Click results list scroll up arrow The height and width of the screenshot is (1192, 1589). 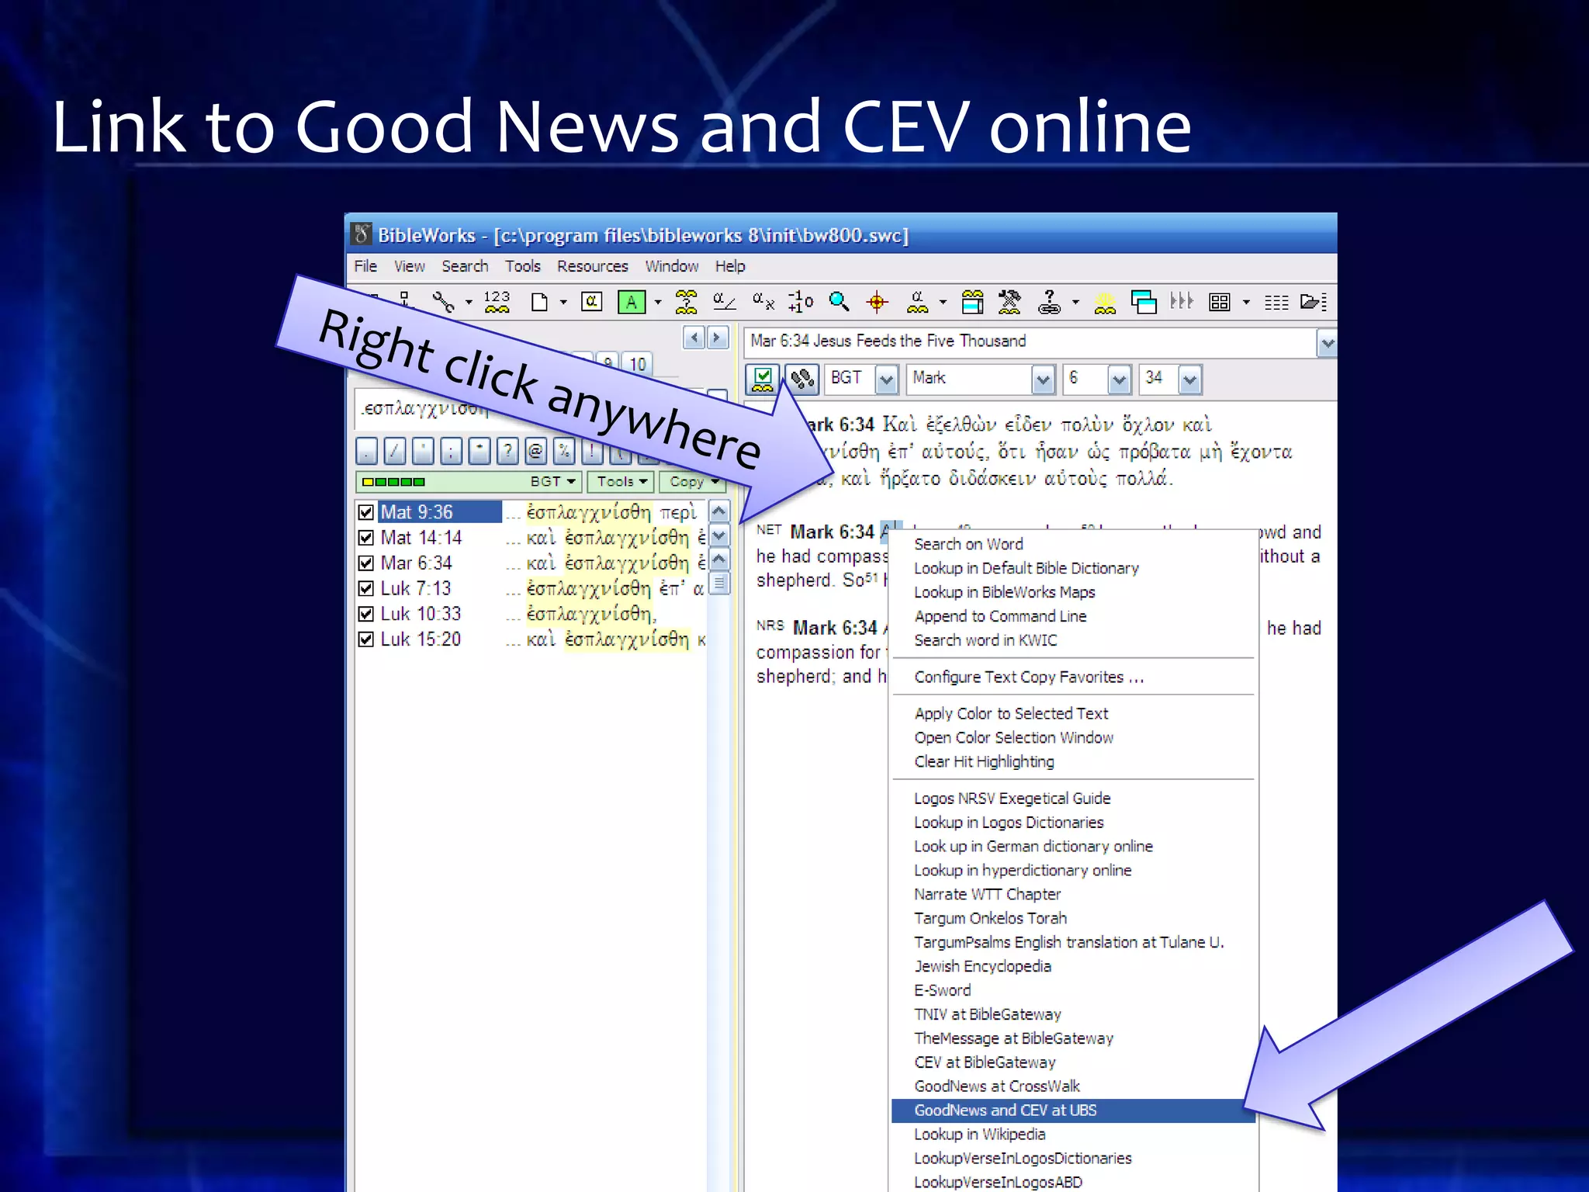click(718, 512)
